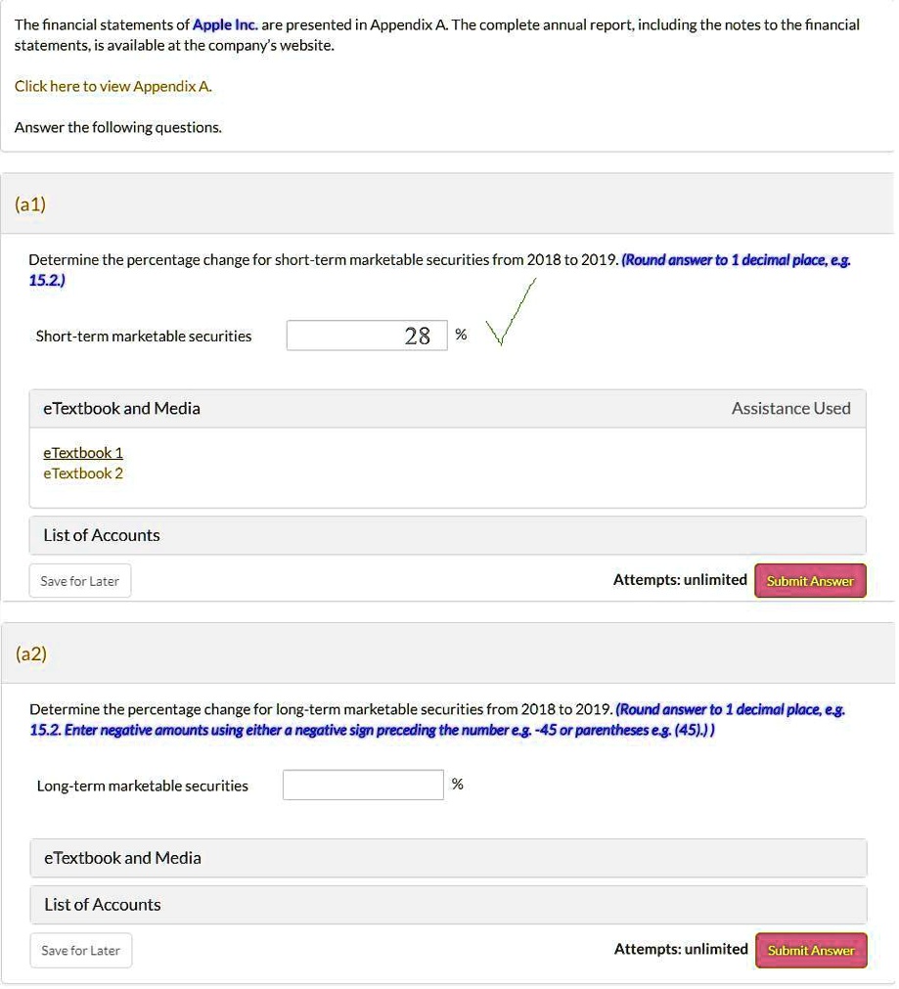Open the eTextbook 1 resource
The width and height of the screenshot is (899, 989).
82,452
